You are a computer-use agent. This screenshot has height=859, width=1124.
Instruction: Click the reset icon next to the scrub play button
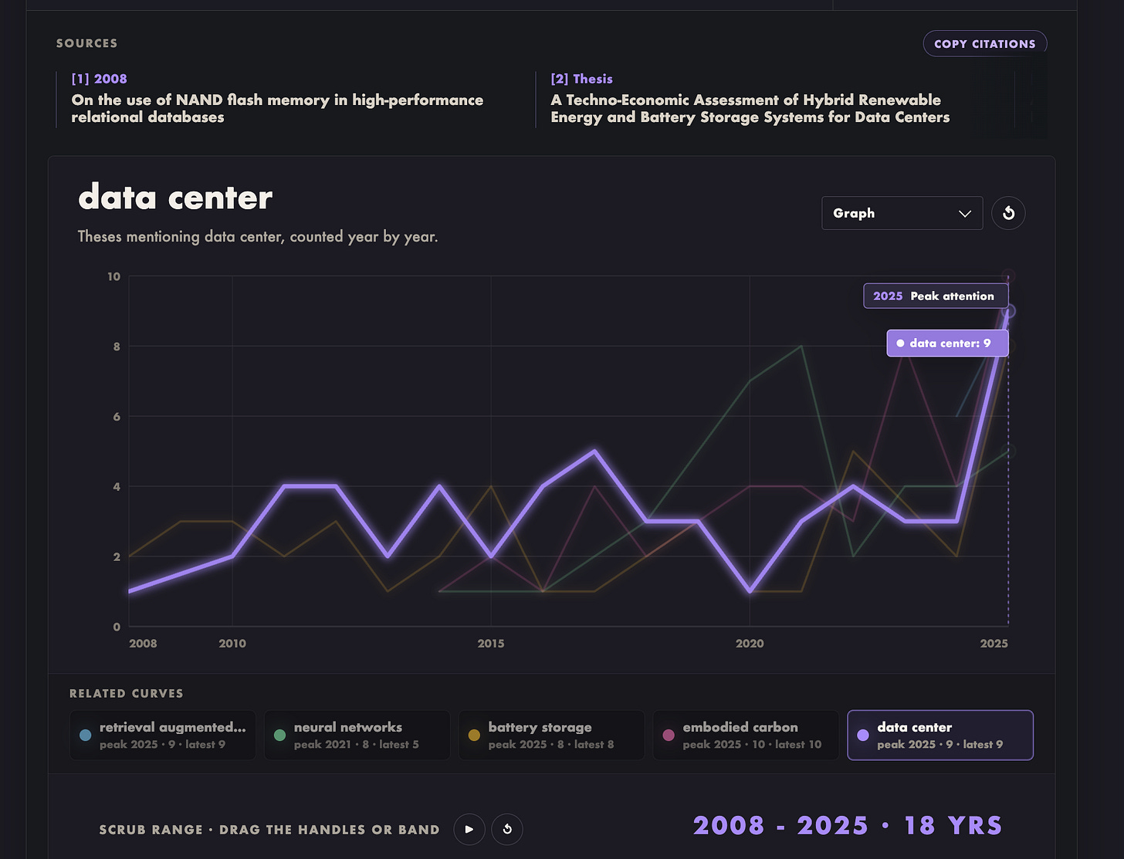pos(507,829)
